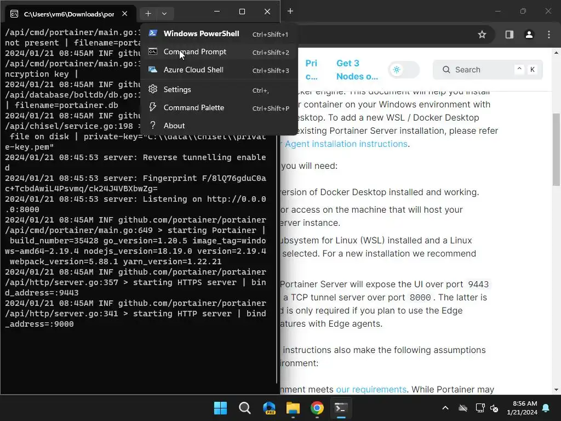561x421 pixels.
Task: Open Command Palette menu entry
Action: pos(219,108)
